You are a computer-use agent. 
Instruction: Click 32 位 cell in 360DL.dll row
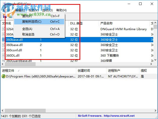tap(74, 55)
